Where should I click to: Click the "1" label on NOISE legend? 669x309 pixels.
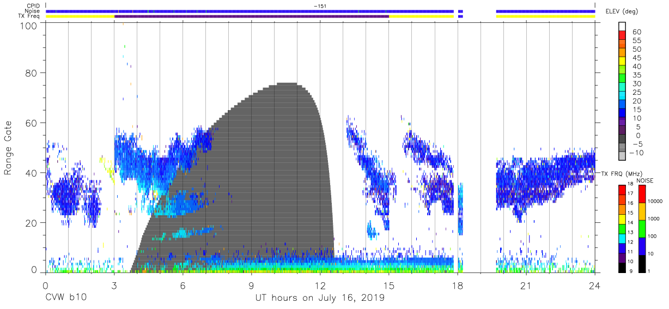(x=649, y=271)
